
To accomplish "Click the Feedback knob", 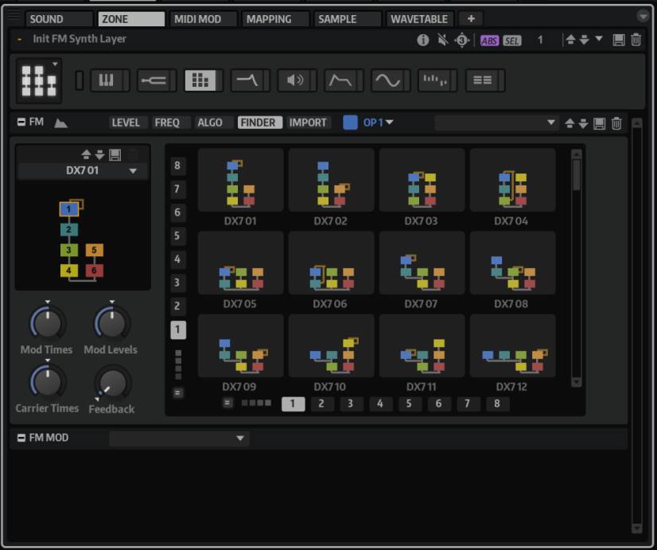I will 113,383.
